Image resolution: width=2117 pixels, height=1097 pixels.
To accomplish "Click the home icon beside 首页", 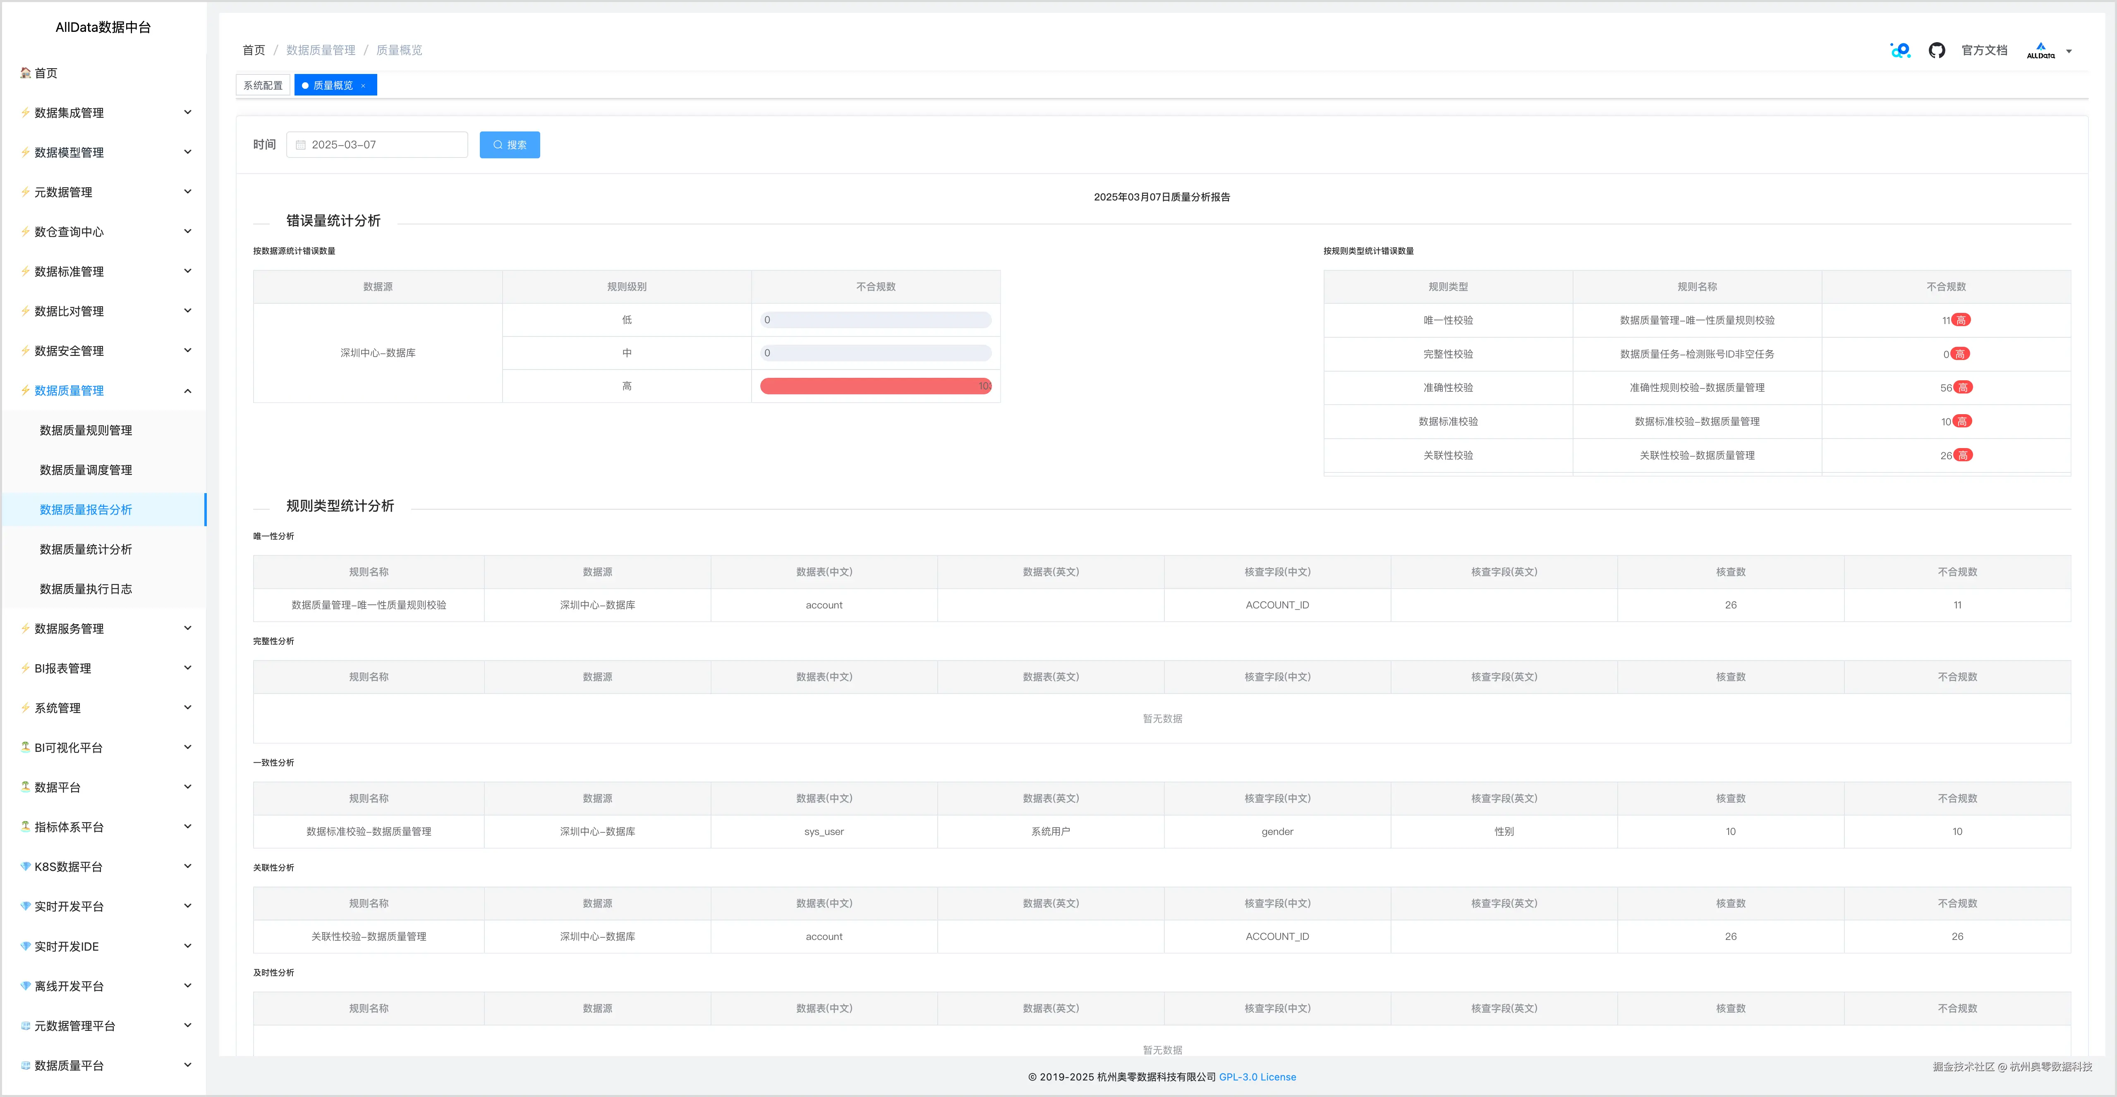I will [x=26, y=73].
